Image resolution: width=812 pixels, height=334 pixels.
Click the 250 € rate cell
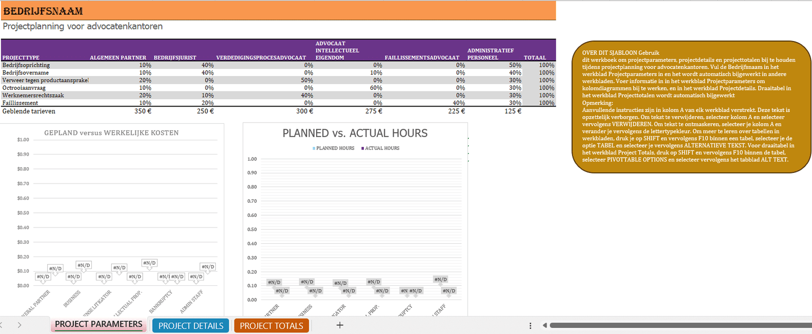(x=205, y=111)
